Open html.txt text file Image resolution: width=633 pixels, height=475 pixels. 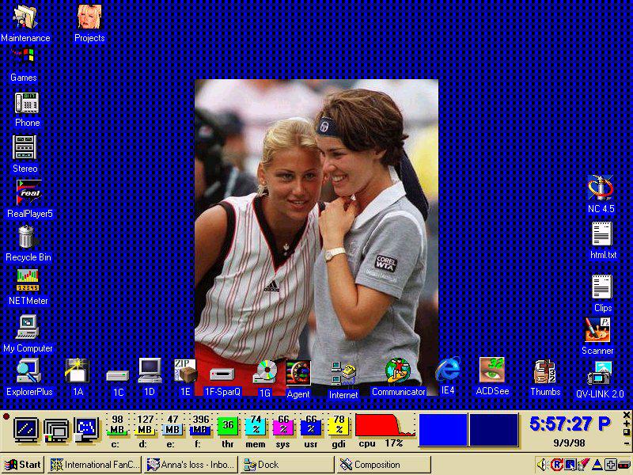pos(602,235)
